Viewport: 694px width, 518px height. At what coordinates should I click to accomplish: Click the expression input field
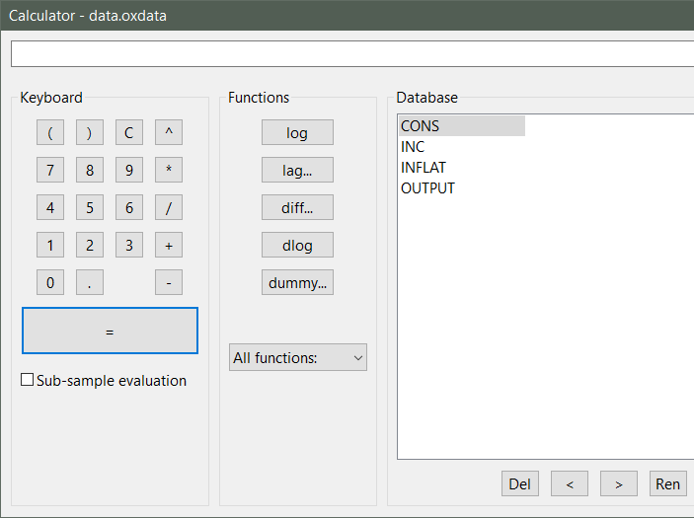[x=351, y=53]
